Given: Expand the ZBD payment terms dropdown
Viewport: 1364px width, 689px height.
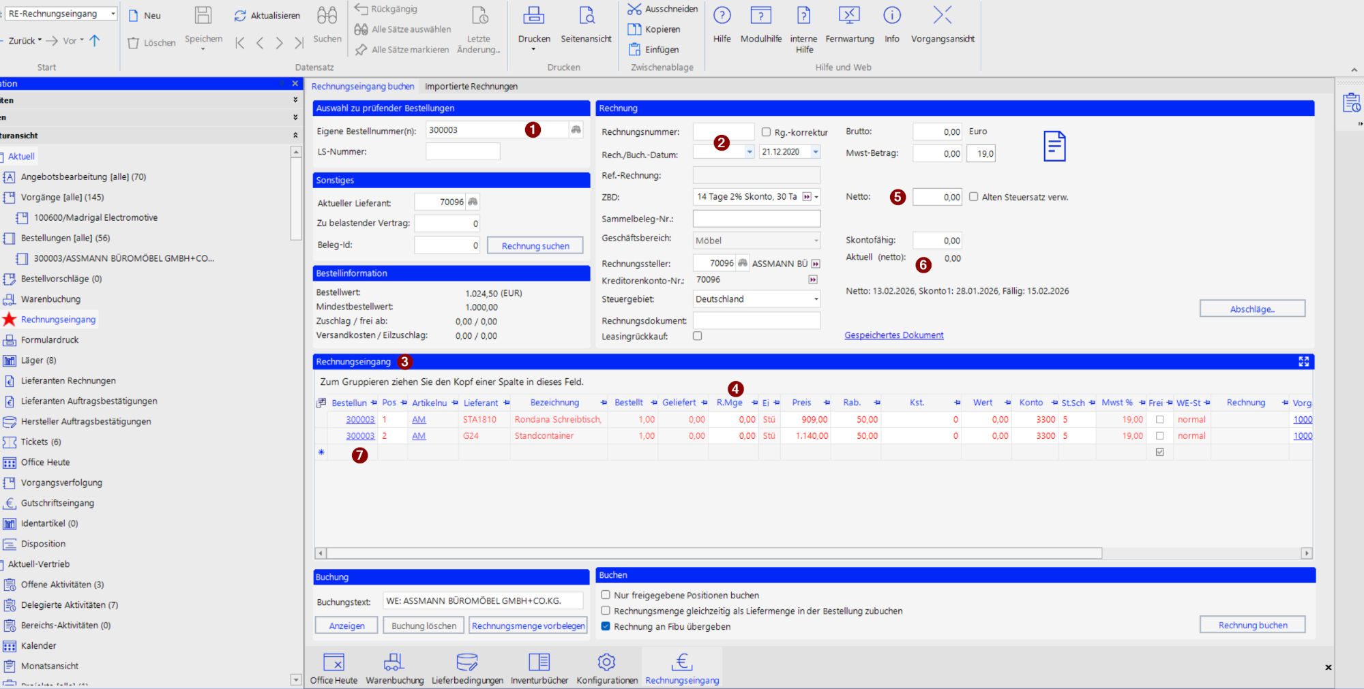Looking at the screenshot, I should (x=816, y=197).
